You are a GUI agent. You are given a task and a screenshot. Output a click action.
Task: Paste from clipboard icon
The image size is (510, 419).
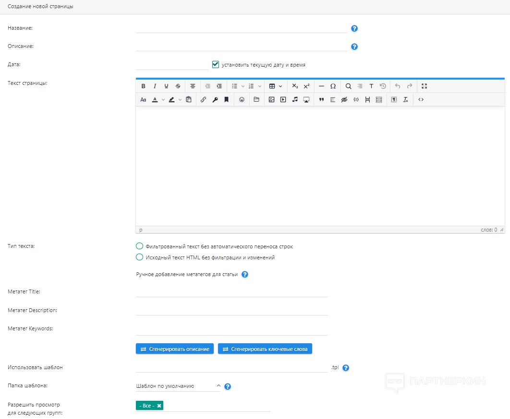pyautogui.click(x=189, y=100)
